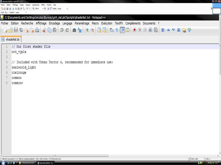This screenshot has height=165, width=221.
Task: Click the Undo arrow in Notepad++ toolbar
Action: 62,30
